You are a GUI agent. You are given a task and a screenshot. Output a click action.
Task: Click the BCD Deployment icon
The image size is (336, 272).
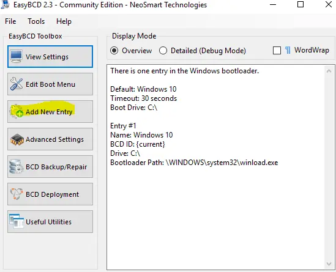tap(17, 194)
